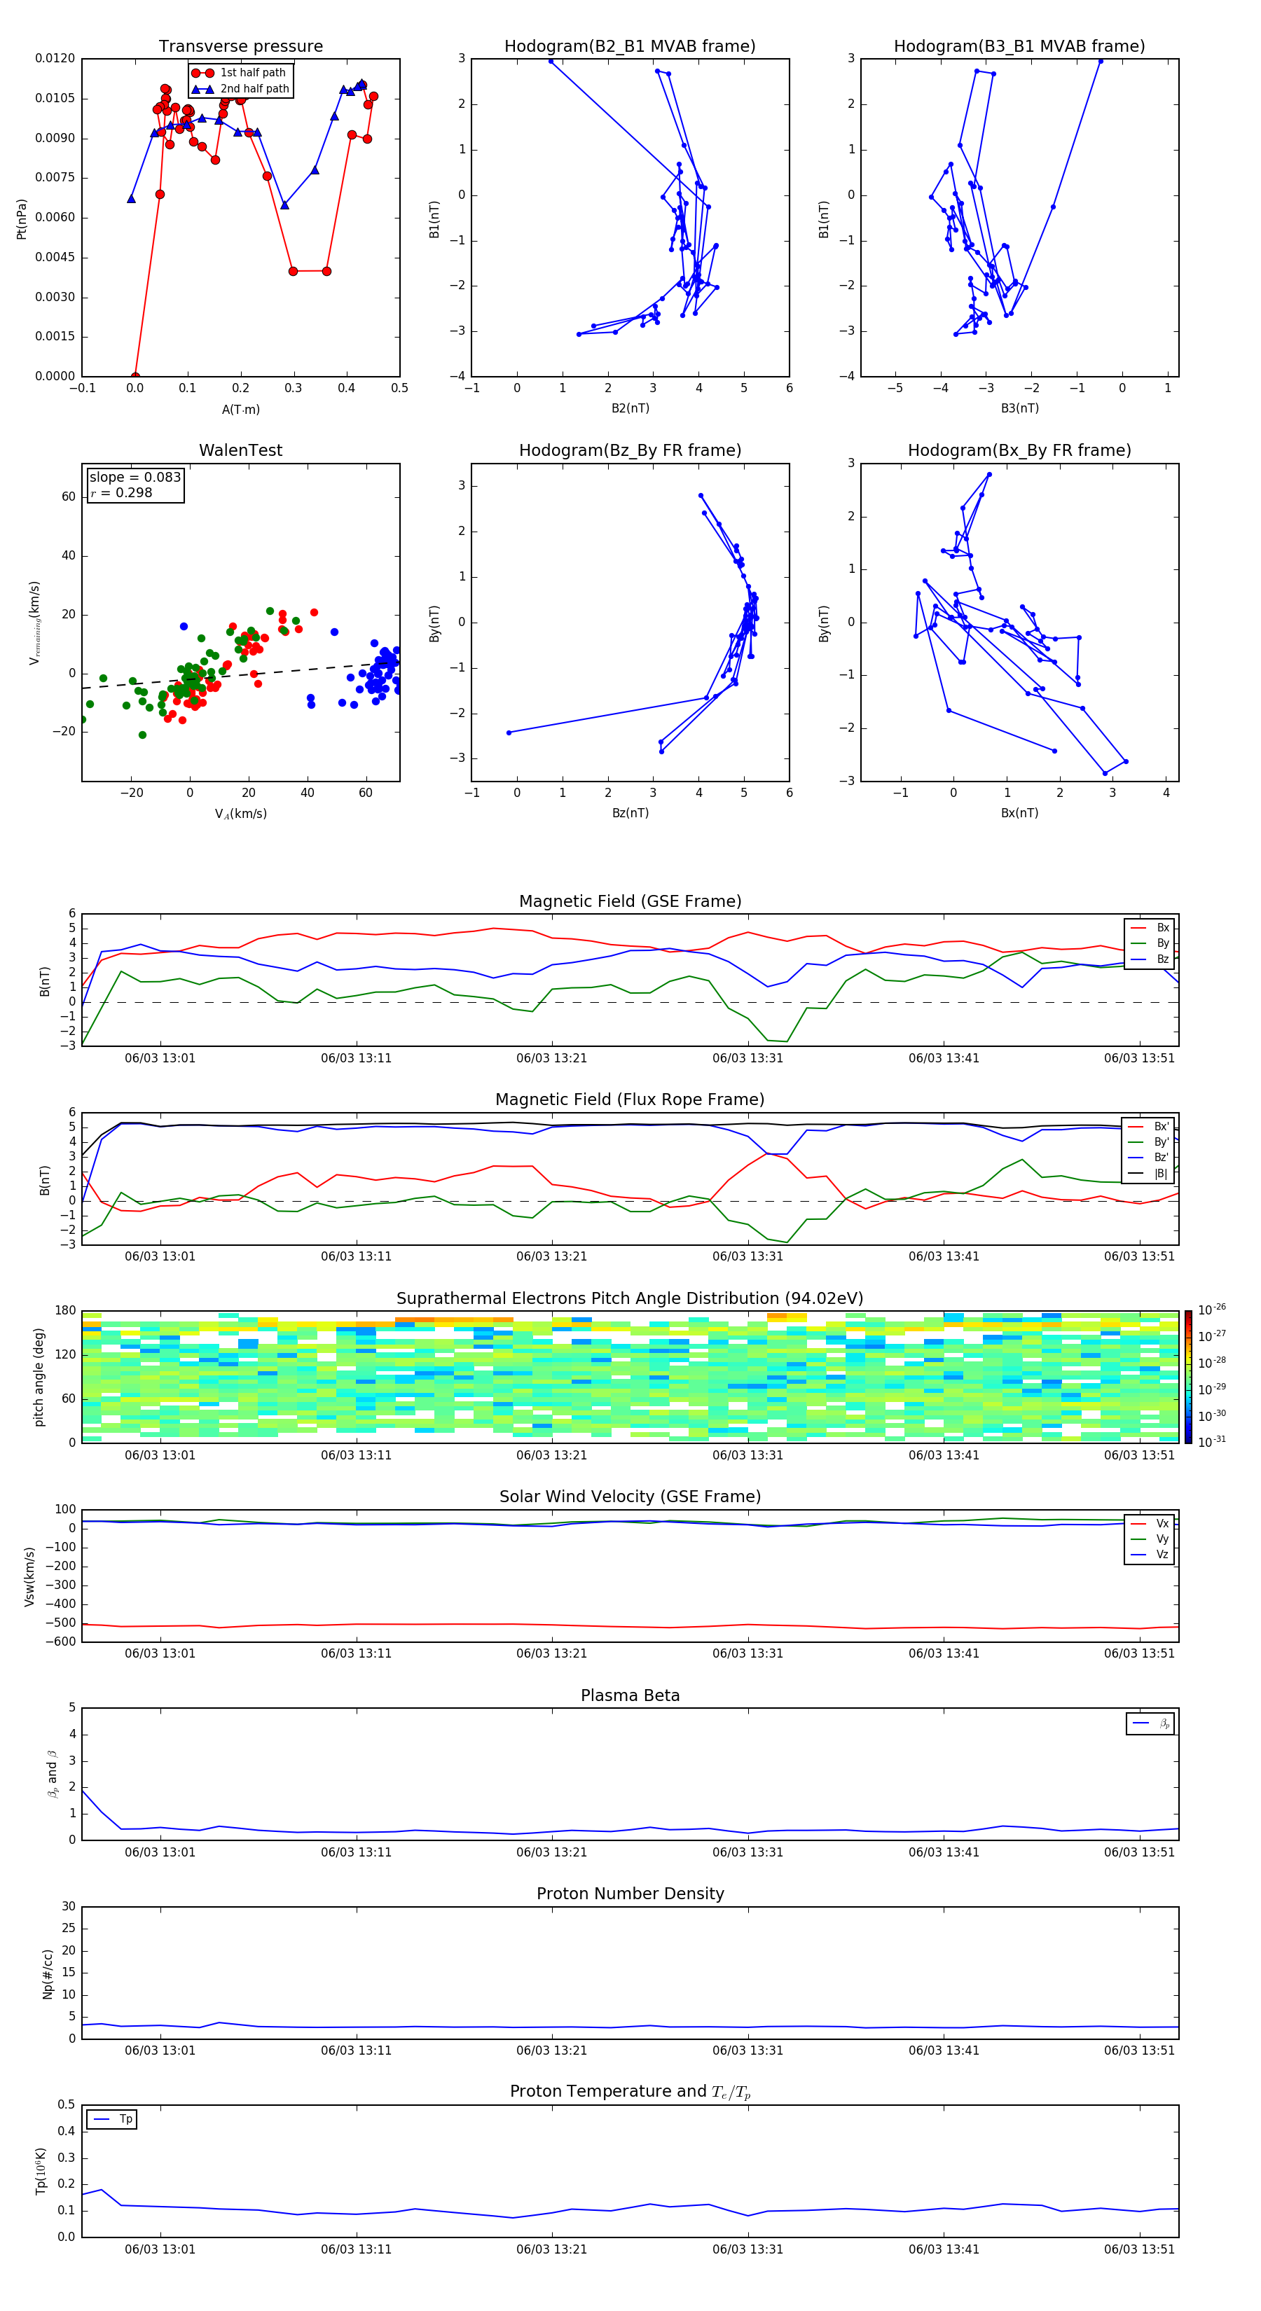This screenshot has height=2311, width=1261.
Task: Click the 'pitch angle (deg)' y-axis label
Action: pyautogui.click(x=39, y=1377)
